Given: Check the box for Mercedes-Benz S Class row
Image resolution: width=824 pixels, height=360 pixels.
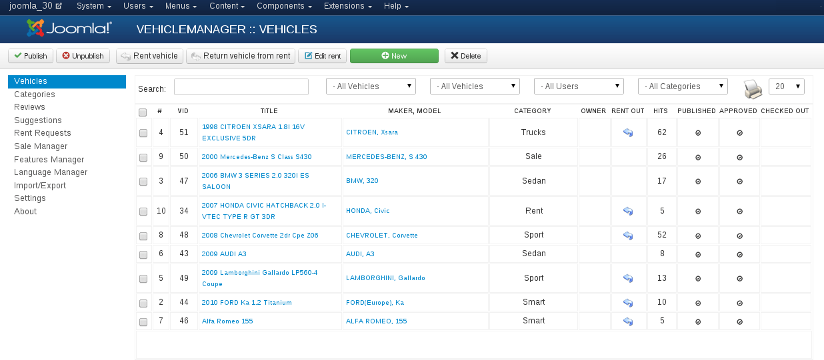Looking at the screenshot, I should (143, 158).
